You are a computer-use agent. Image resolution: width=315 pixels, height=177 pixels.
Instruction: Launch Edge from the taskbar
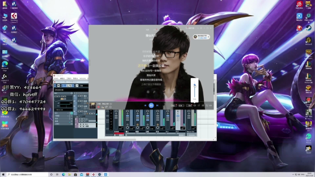tap(63, 174)
